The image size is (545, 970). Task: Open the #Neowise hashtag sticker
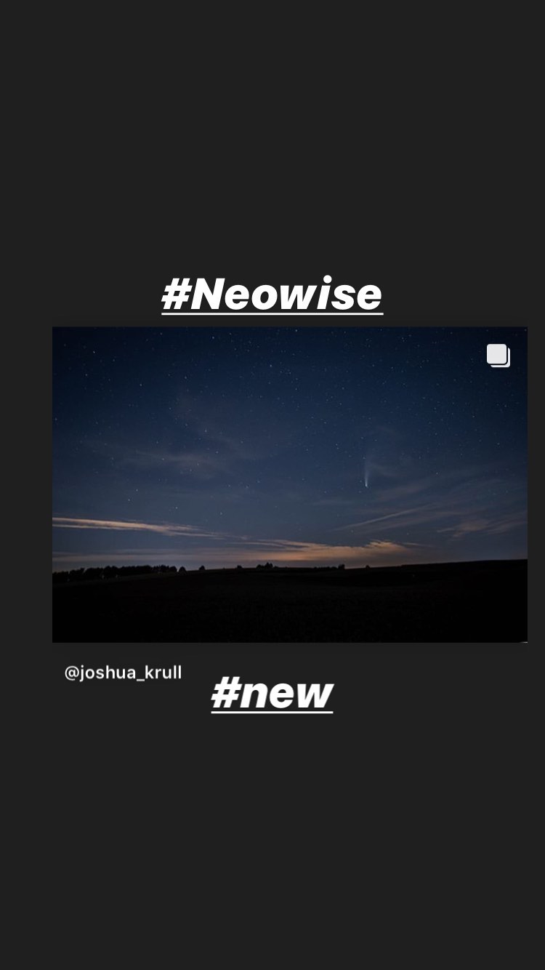coord(272,294)
